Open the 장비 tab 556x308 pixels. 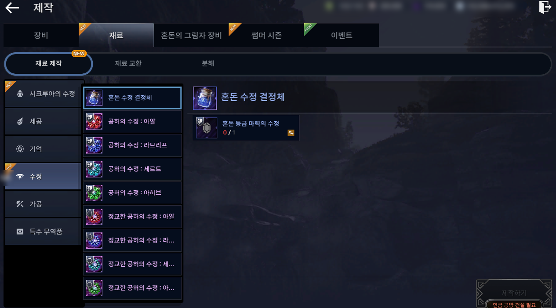[41, 36]
